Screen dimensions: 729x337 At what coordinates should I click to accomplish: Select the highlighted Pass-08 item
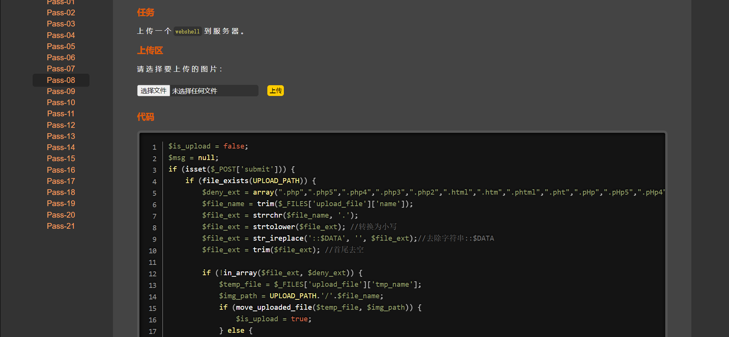pos(61,80)
